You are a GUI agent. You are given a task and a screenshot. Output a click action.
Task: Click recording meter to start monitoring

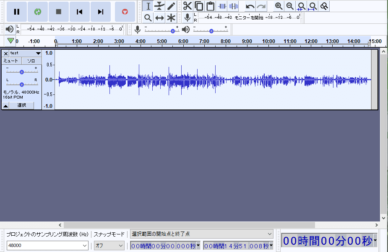point(250,18)
